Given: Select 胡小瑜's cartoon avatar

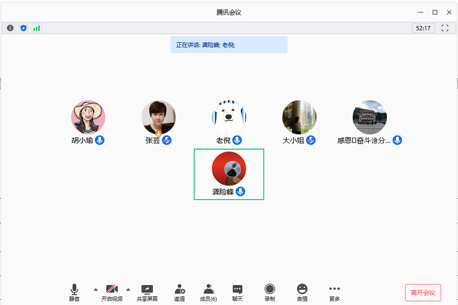Looking at the screenshot, I should click(88, 117).
